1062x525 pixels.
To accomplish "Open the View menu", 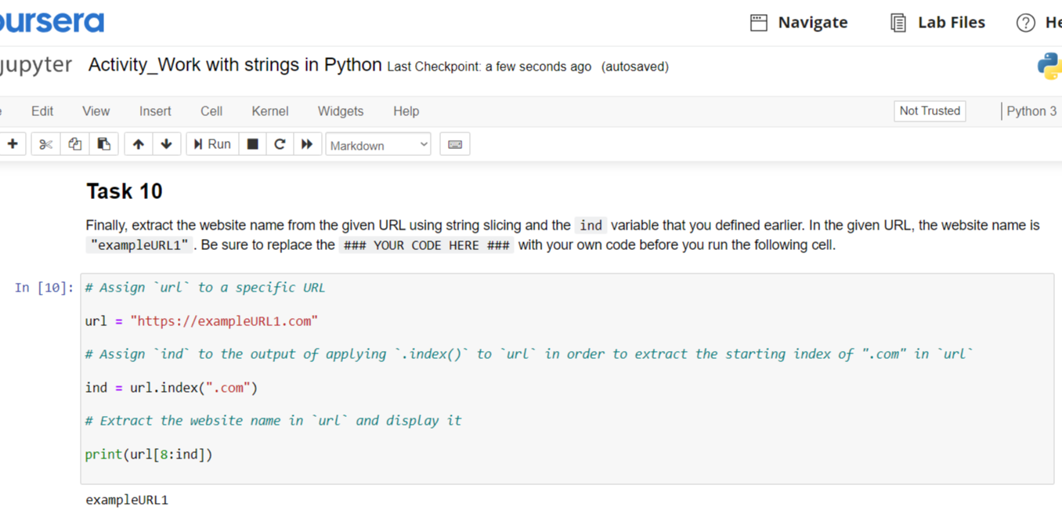I will [96, 111].
